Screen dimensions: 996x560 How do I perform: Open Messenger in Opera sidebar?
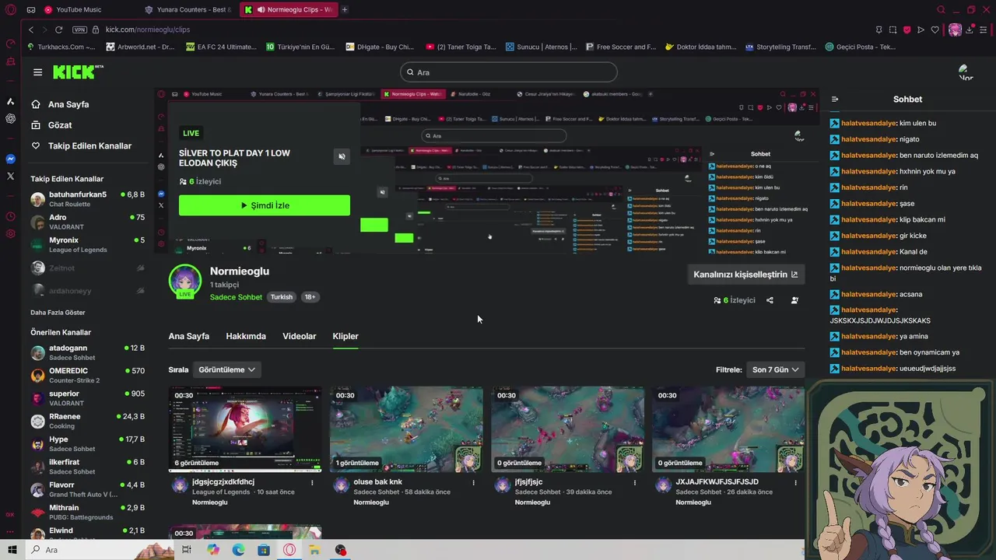click(10, 159)
